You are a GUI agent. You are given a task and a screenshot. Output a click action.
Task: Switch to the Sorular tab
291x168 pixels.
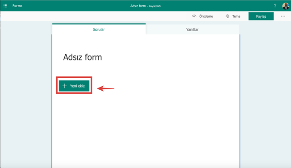(99, 29)
